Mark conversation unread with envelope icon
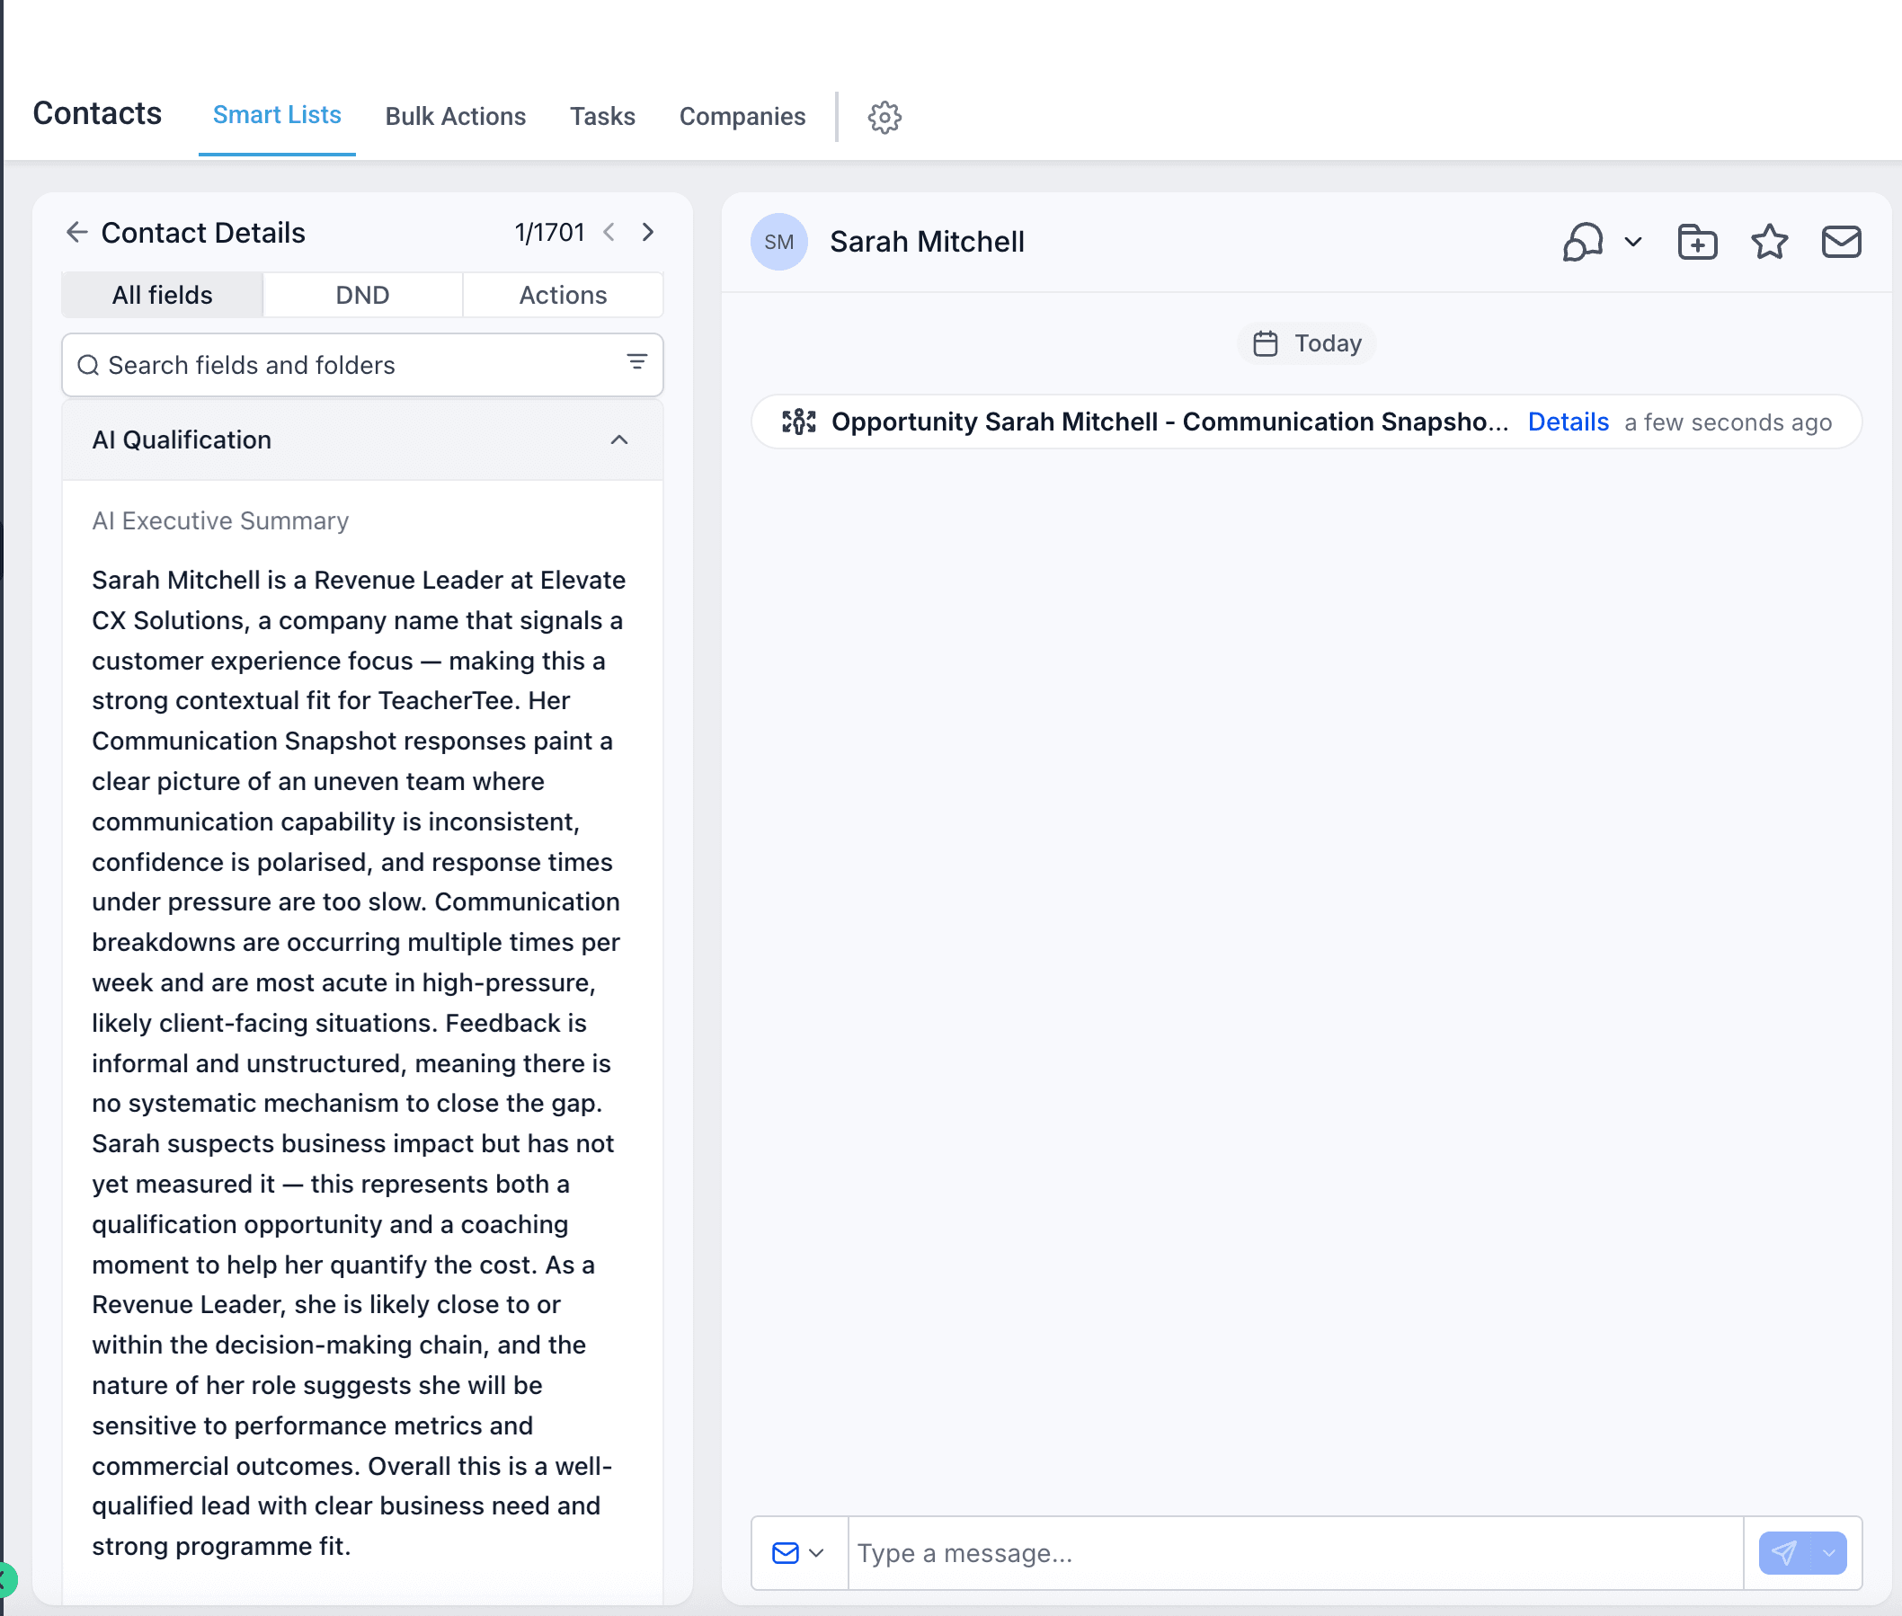This screenshot has height=1616, width=1902. 1841,242
